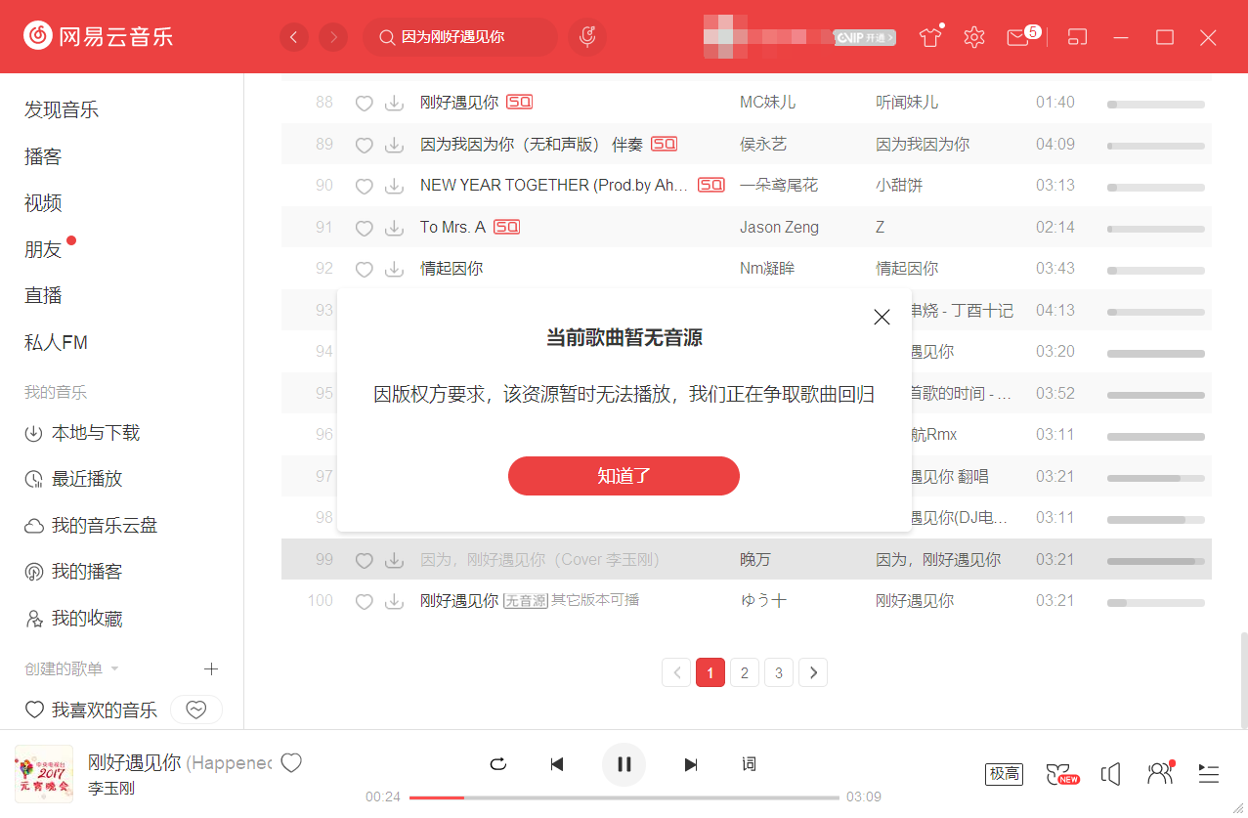Open 视频 in the sidebar
The height and width of the screenshot is (818, 1248).
tap(43, 202)
